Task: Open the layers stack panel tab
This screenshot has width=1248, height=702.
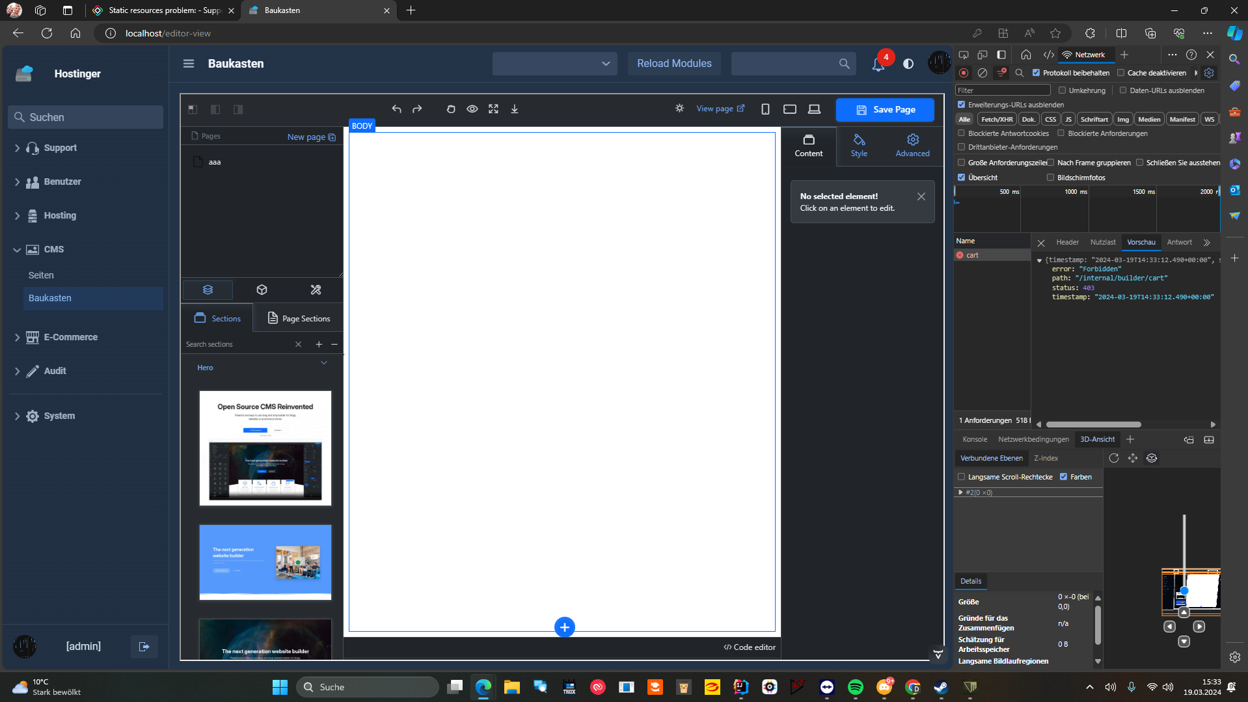Action: point(208,290)
